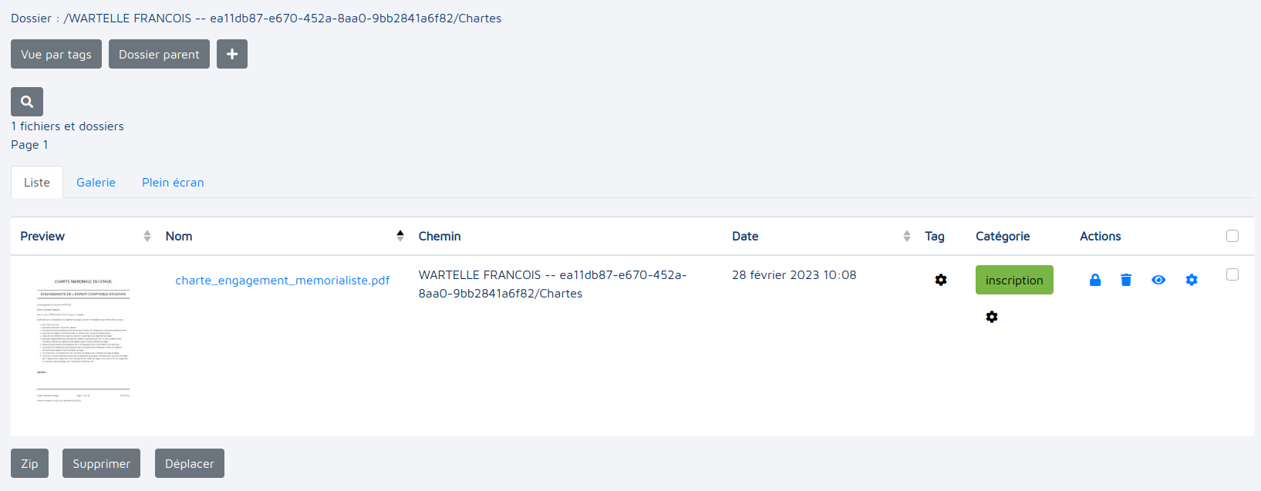
Task: Sort by the Preview column arrows
Action: pyautogui.click(x=147, y=236)
